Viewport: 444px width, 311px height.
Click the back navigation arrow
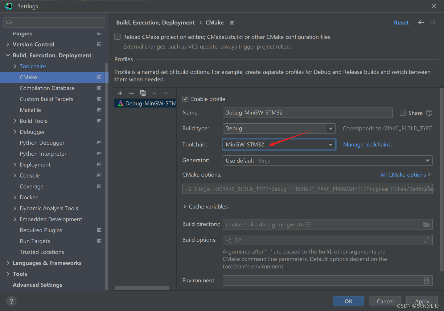click(421, 22)
